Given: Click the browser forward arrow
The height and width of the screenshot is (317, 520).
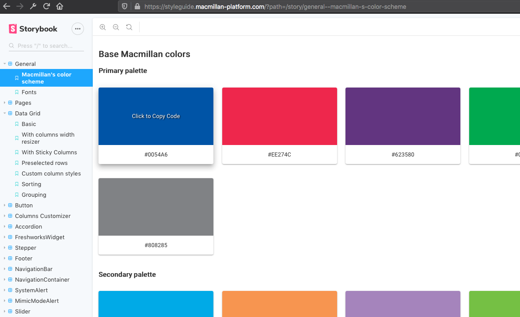Looking at the screenshot, I should pyautogui.click(x=20, y=6).
